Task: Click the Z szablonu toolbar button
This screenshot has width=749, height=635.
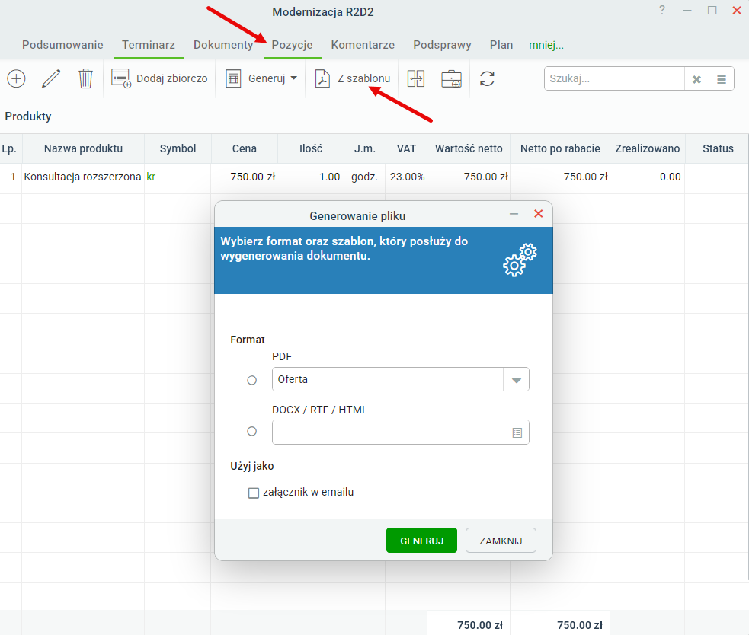Action: click(353, 78)
